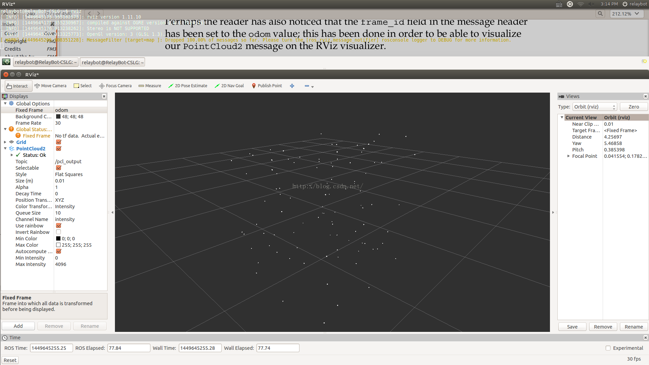Close the Displays panel
Screen dimensions: 649x365
(104, 96)
